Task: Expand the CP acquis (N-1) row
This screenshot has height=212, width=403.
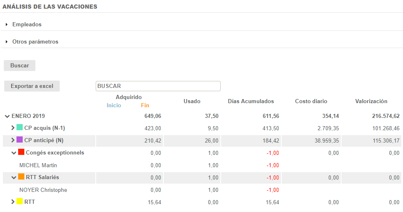Action: pyautogui.click(x=13, y=128)
